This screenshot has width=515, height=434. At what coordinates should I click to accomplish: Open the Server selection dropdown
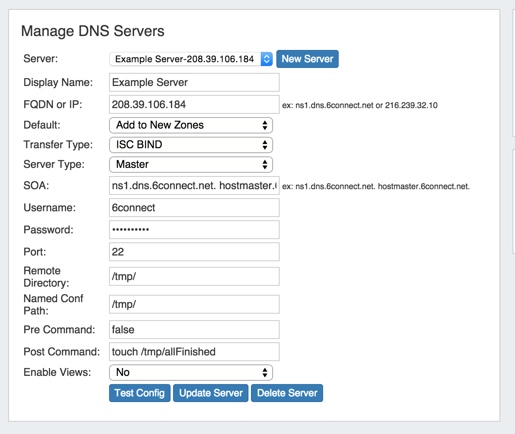185,59
